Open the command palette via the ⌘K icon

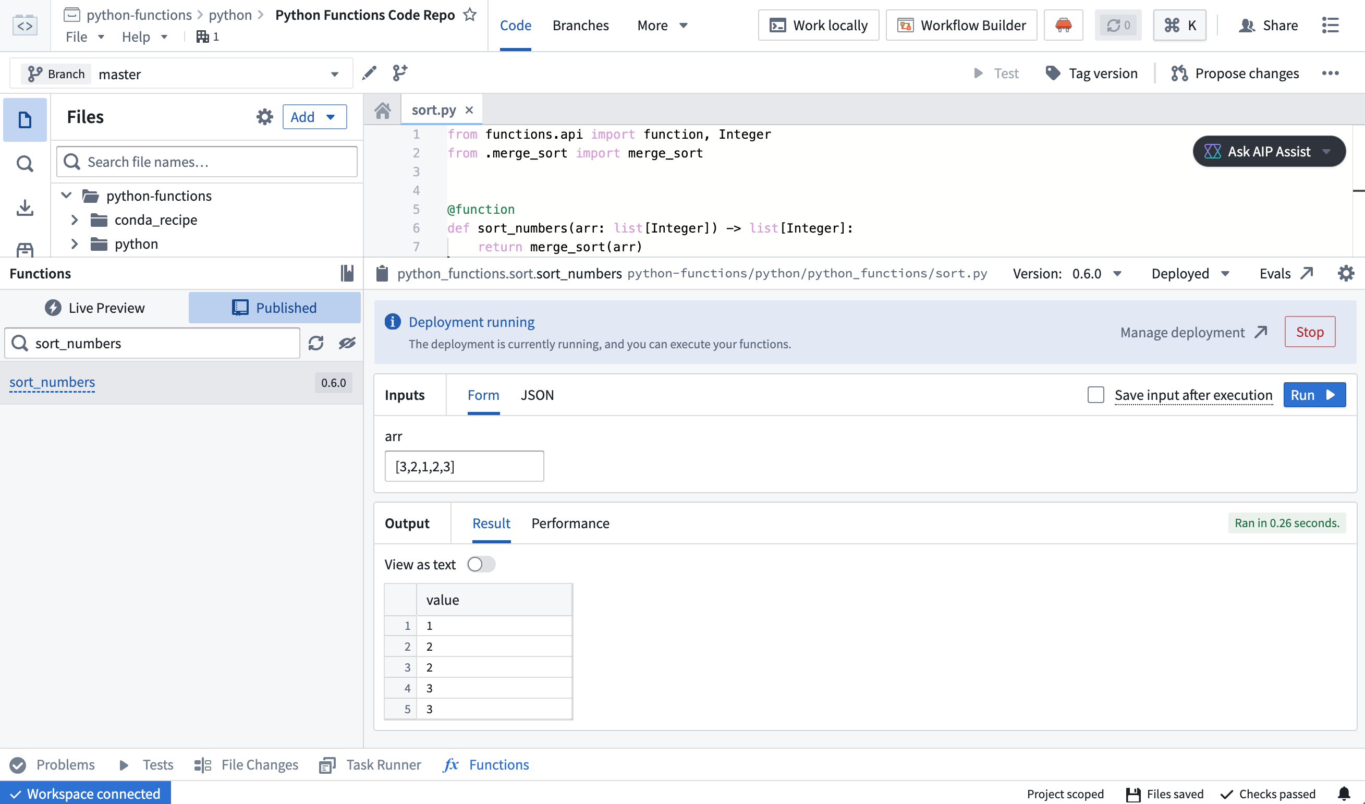coord(1179,25)
